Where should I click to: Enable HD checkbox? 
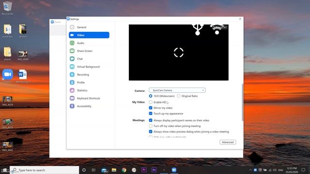tap(151, 102)
